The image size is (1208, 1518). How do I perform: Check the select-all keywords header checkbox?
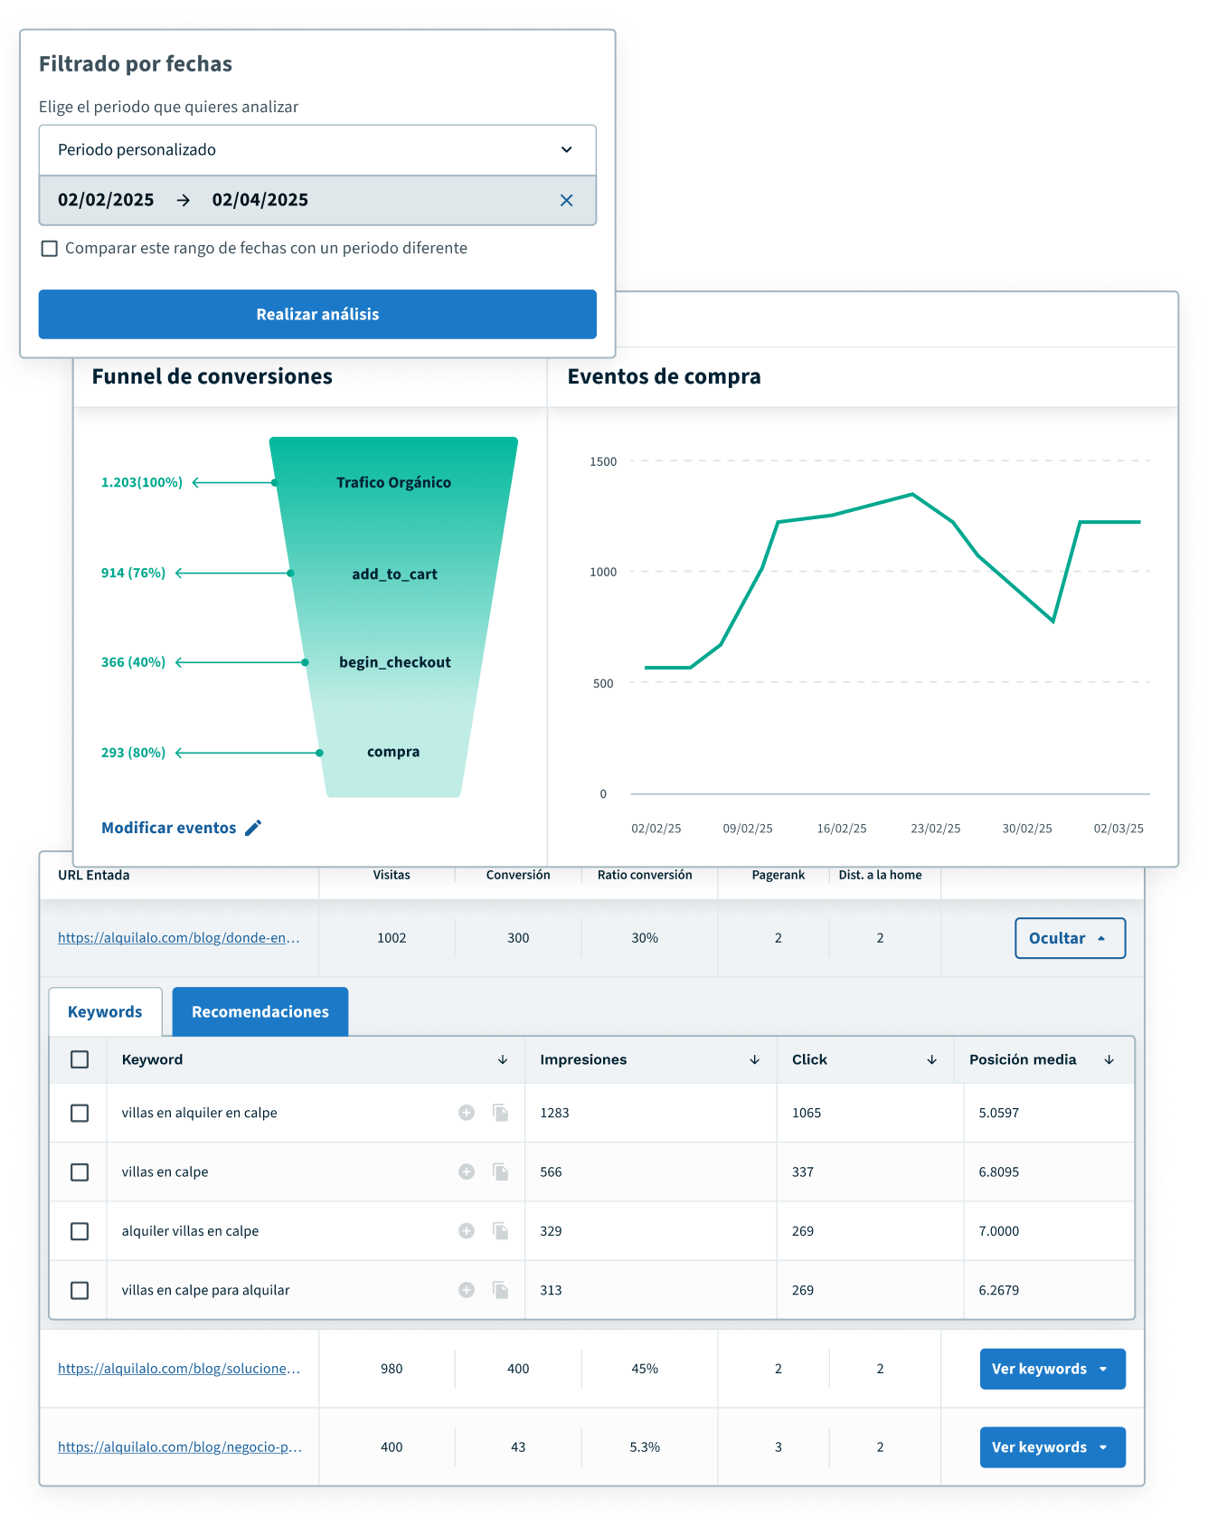point(80,1059)
